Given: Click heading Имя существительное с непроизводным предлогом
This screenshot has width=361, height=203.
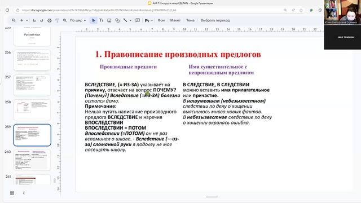Looking at the screenshot, I should 221,69.
